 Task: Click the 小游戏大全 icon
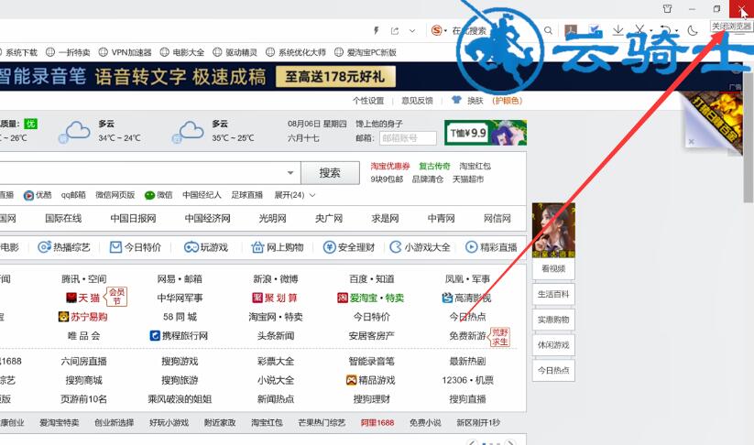[396, 247]
